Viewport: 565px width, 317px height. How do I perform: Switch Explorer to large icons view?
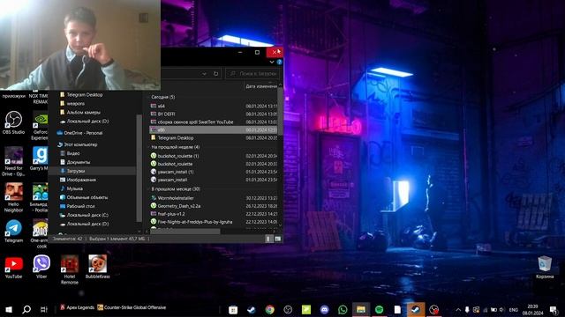(x=278, y=239)
